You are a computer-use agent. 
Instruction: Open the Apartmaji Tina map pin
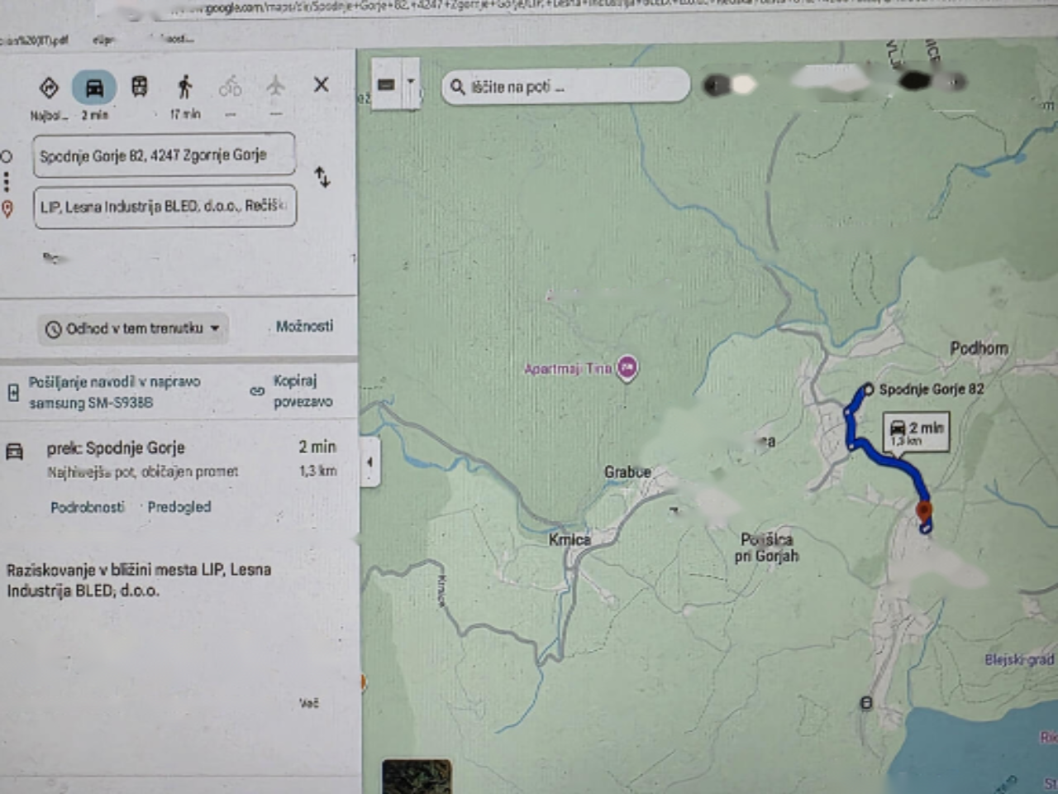click(x=627, y=368)
